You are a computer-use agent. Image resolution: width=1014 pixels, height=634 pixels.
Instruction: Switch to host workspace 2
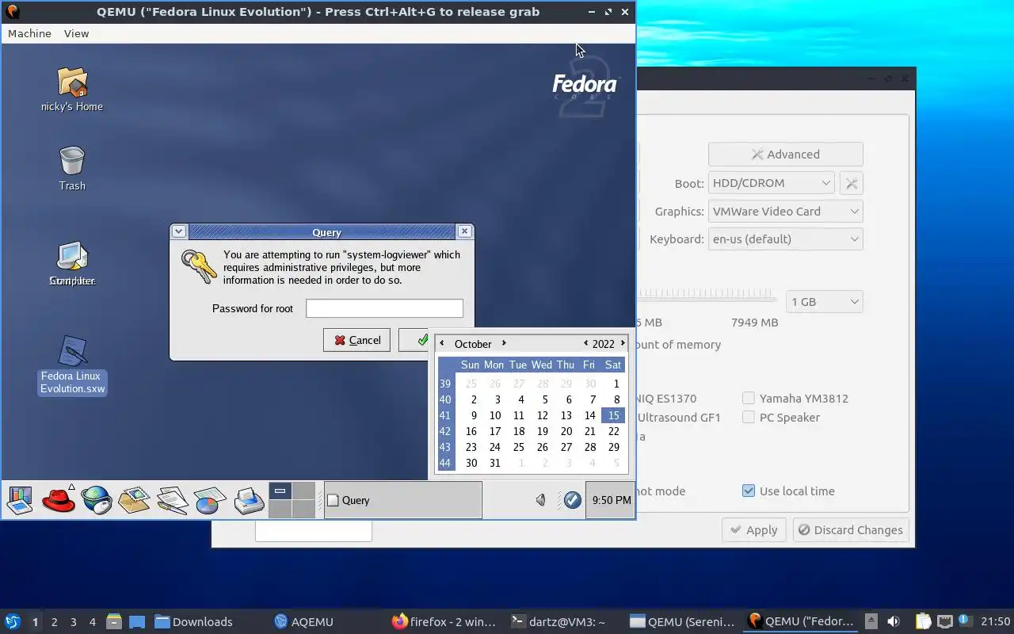(54, 622)
